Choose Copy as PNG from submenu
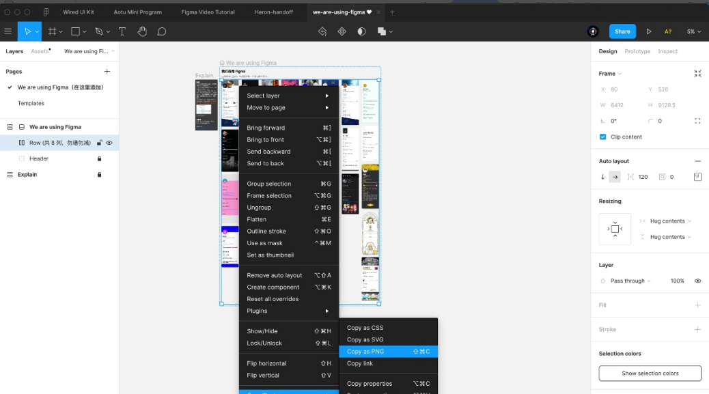This screenshot has width=709, height=394. [389, 352]
